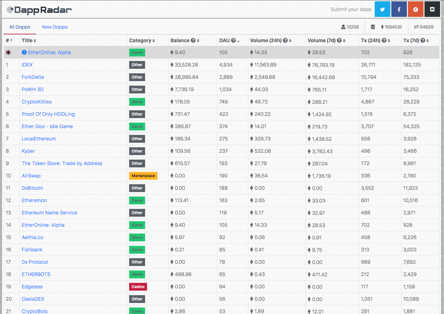Open The Token Store: Trade by Address
The width and height of the screenshot is (444, 314).
(62, 163)
